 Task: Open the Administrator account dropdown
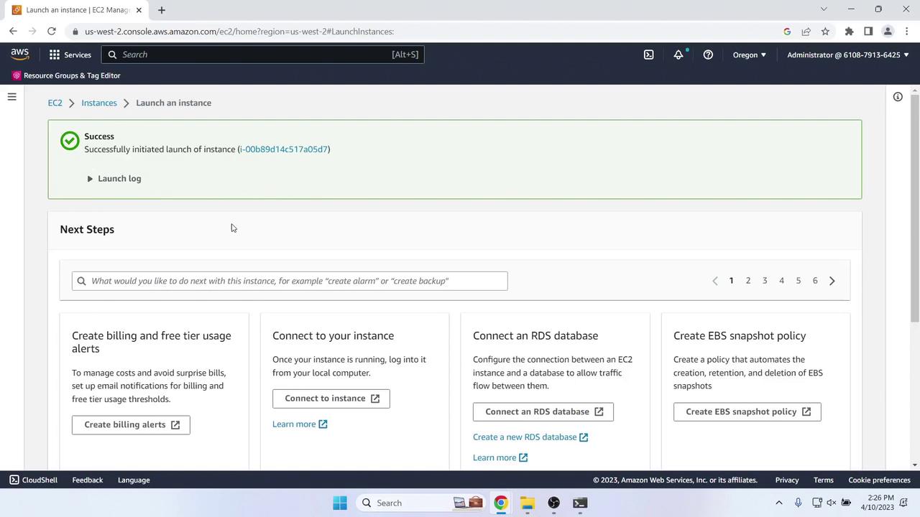click(x=847, y=55)
